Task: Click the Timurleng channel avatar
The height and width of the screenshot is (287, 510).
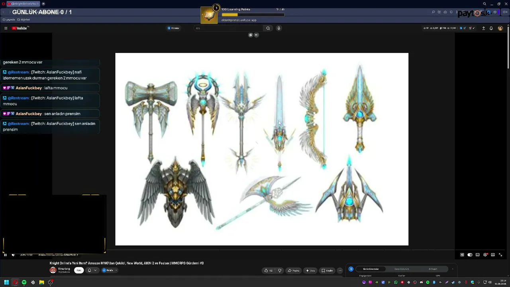Action: tap(53, 270)
